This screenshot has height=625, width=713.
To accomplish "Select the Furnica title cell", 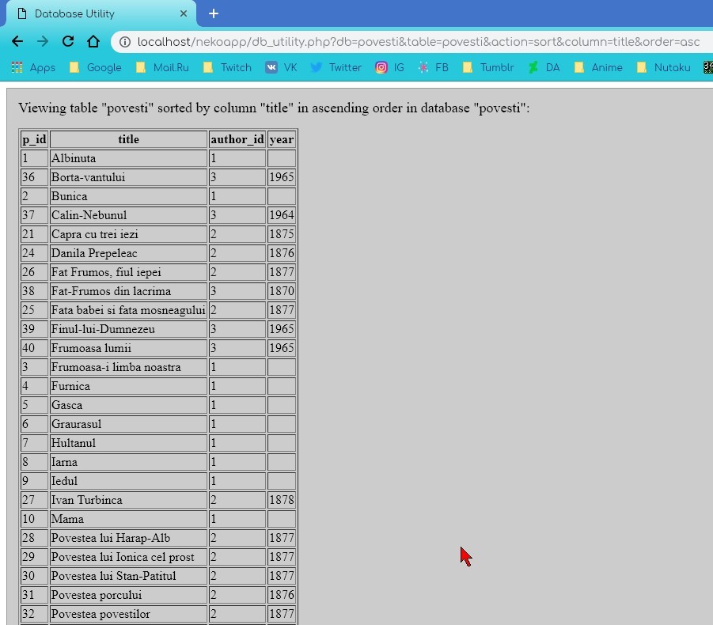I will (128, 386).
